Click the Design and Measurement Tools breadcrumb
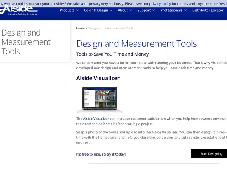Image resolution: width=227 pixels, height=170 pixels. tap(111, 28)
